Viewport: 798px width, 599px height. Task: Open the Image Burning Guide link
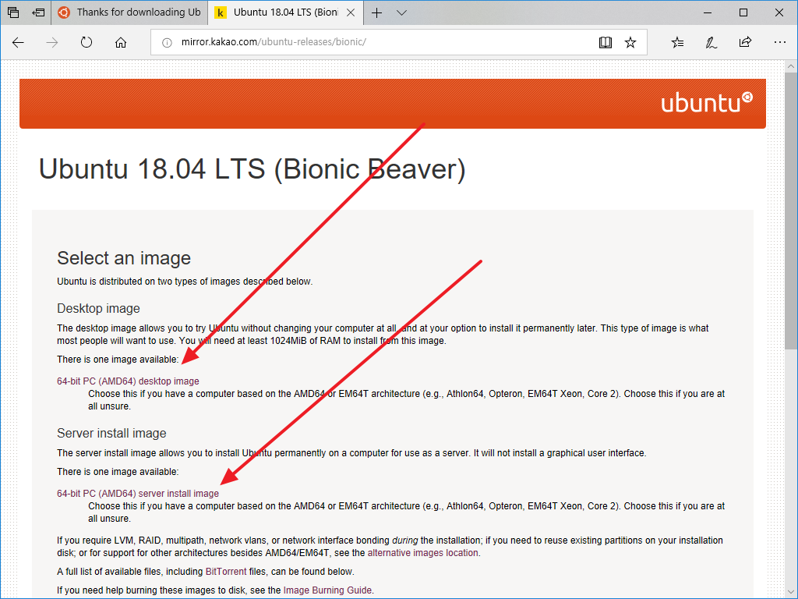(328, 590)
